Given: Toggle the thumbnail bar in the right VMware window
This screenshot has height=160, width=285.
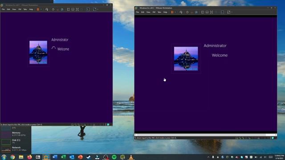Looking at the screenshot, I should (x=207, y=12).
